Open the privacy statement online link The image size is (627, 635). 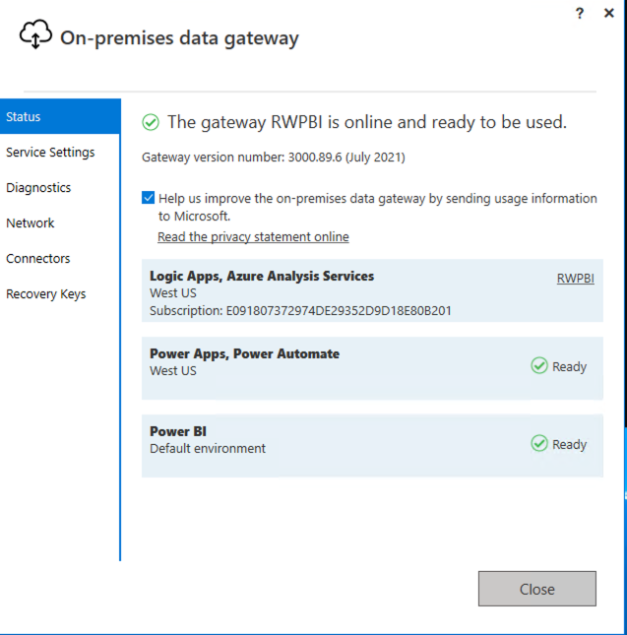pyautogui.click(x=253, y=237)
